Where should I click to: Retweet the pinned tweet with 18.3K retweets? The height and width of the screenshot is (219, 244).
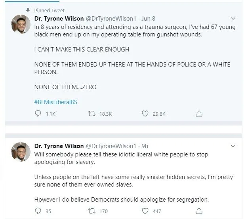coord(91,114)
